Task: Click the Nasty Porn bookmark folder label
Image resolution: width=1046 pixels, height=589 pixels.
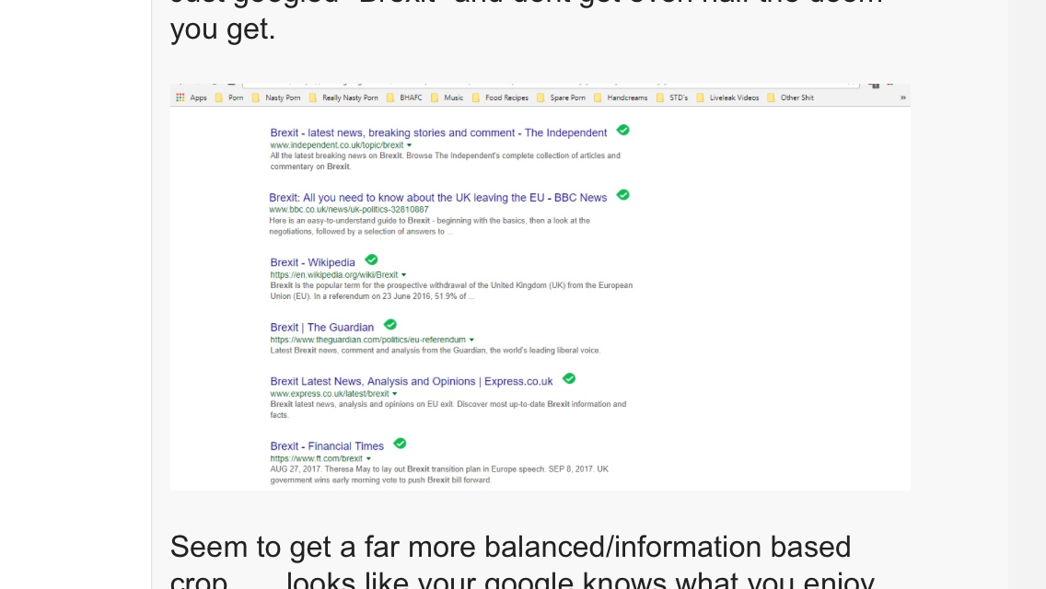Action: coord(283,98)
